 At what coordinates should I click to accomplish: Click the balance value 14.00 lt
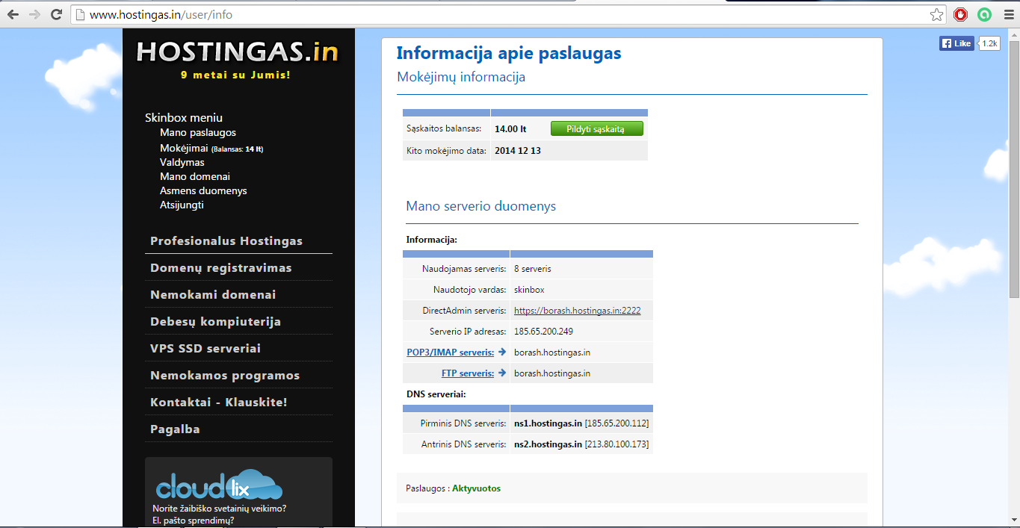tap(510, 128)
